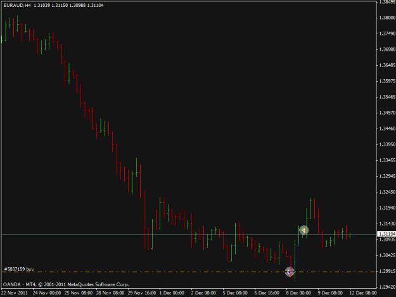396x297 pixels.
Task: Click the OHLC values 1.31039 1.31150 text
Action: point(51,5)
